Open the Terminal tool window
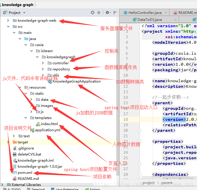This screenshot has width=197, height=190. 36,189
